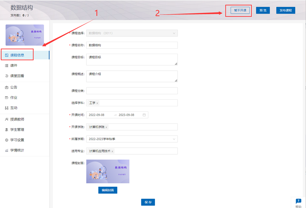This screenshot has width=306, height=208.
Task: Open 学情统计 in sidebar
Action: [17, 150]
